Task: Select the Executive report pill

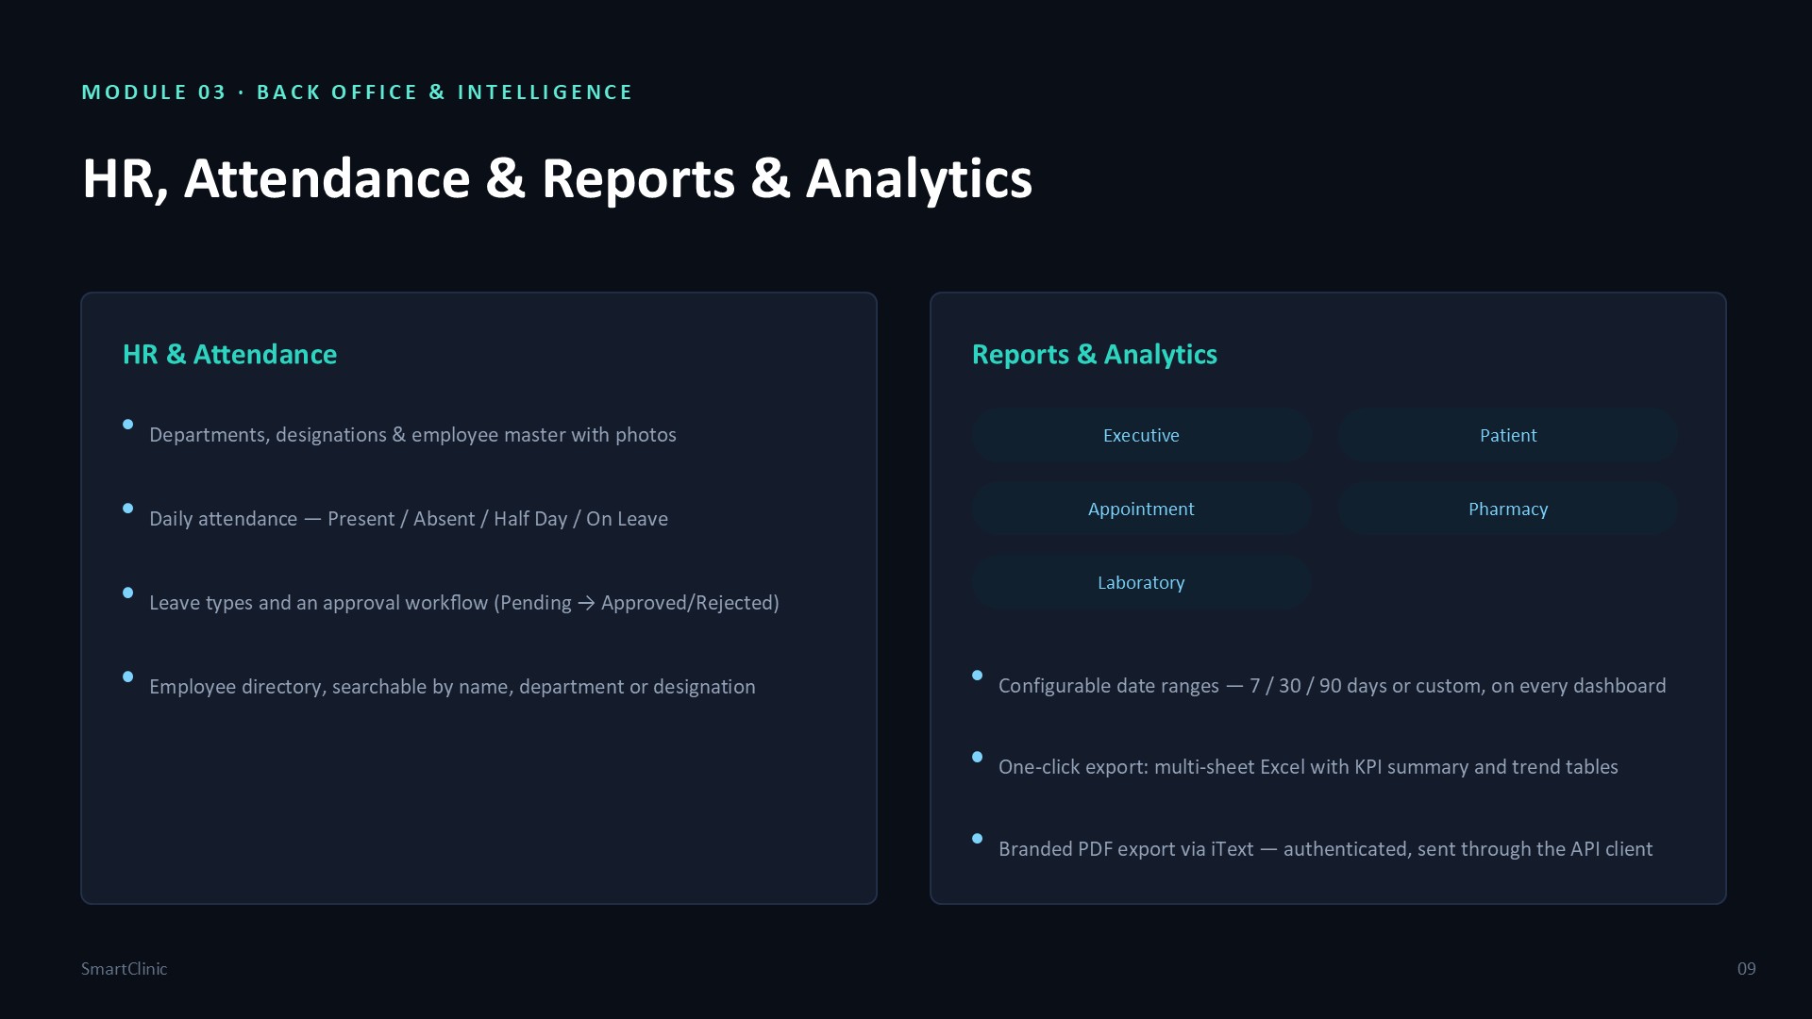Action: 1141,435
